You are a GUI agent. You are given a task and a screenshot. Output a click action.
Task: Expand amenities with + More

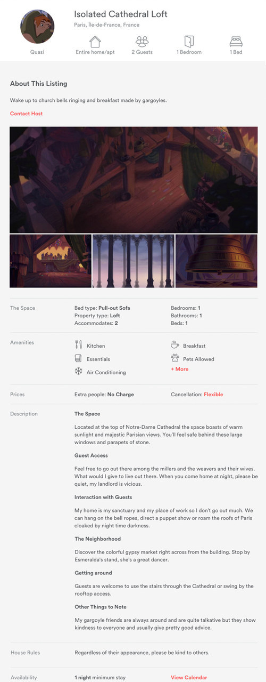point(179,369)
